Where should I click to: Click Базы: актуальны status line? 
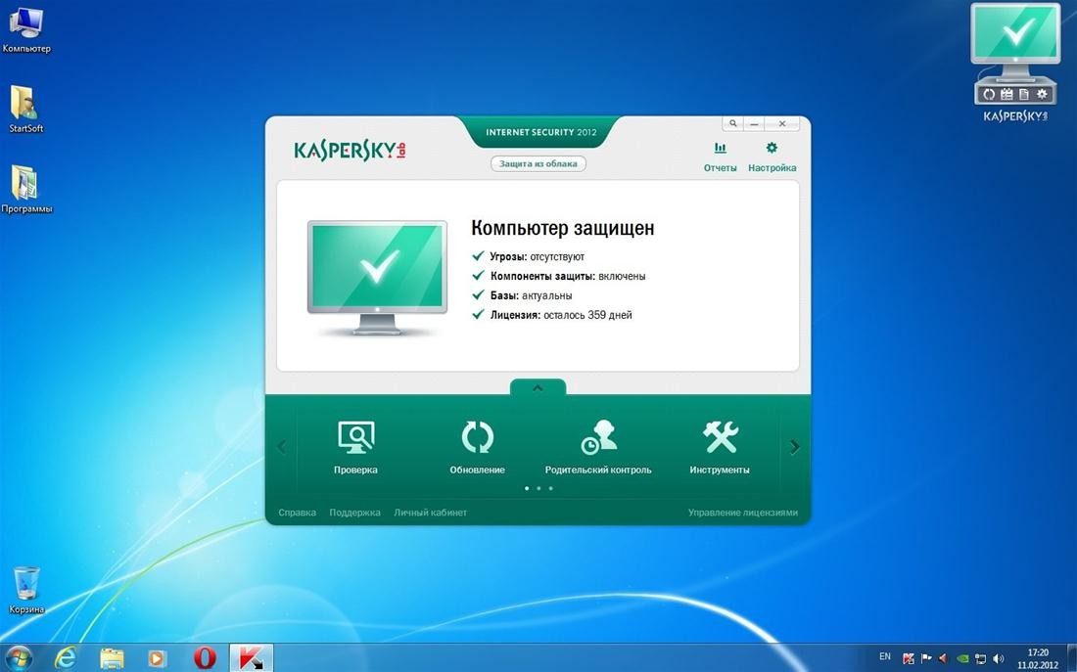click(522, 295)
